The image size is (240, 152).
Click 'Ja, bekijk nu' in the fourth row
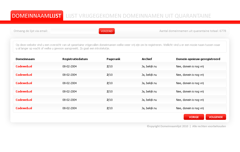[149, 91]
